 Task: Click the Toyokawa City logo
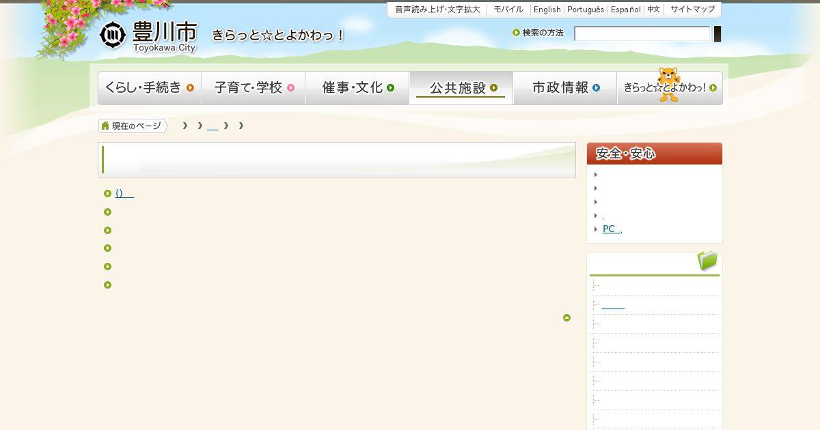148,37
